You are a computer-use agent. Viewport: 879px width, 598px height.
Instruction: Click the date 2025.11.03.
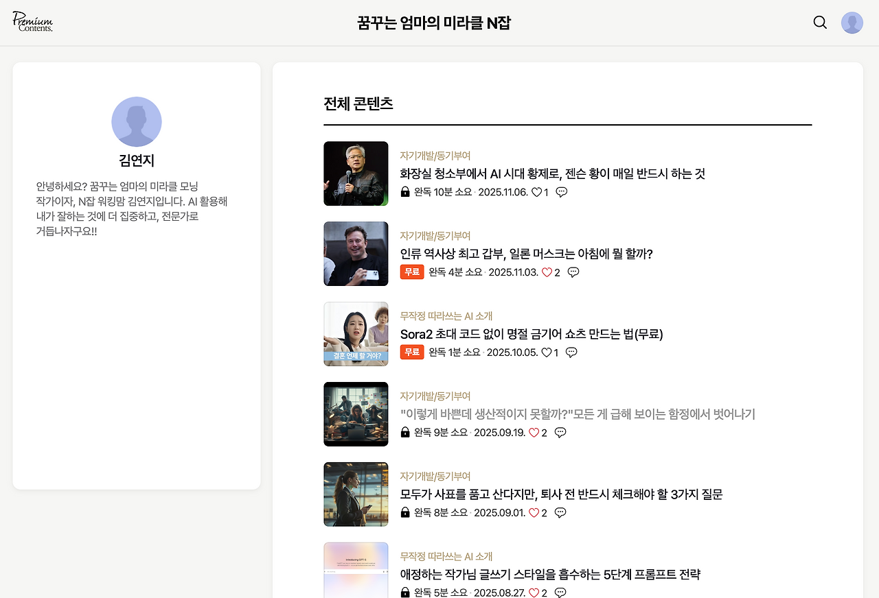pos(514,272)
